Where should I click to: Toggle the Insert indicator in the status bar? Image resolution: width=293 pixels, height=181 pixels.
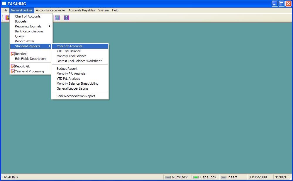coord(231,177)
